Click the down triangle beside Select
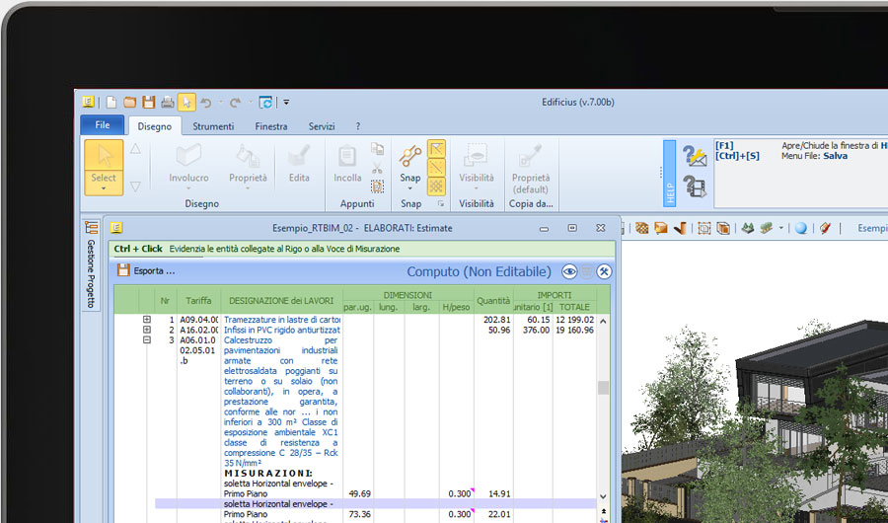 135,187
